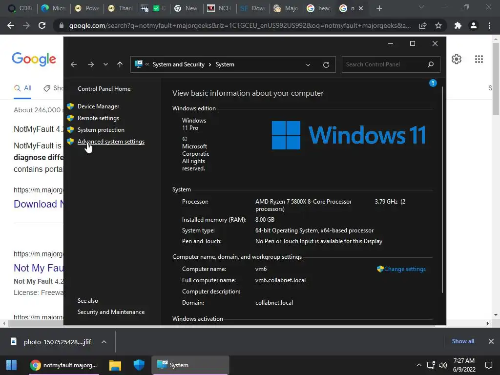Open network status tray icon
Screen dimensions: 500x375
tap(431, 365)
